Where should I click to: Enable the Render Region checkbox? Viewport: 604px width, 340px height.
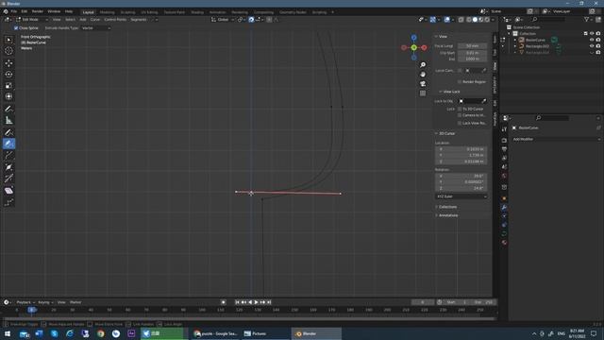coord(460,82)
